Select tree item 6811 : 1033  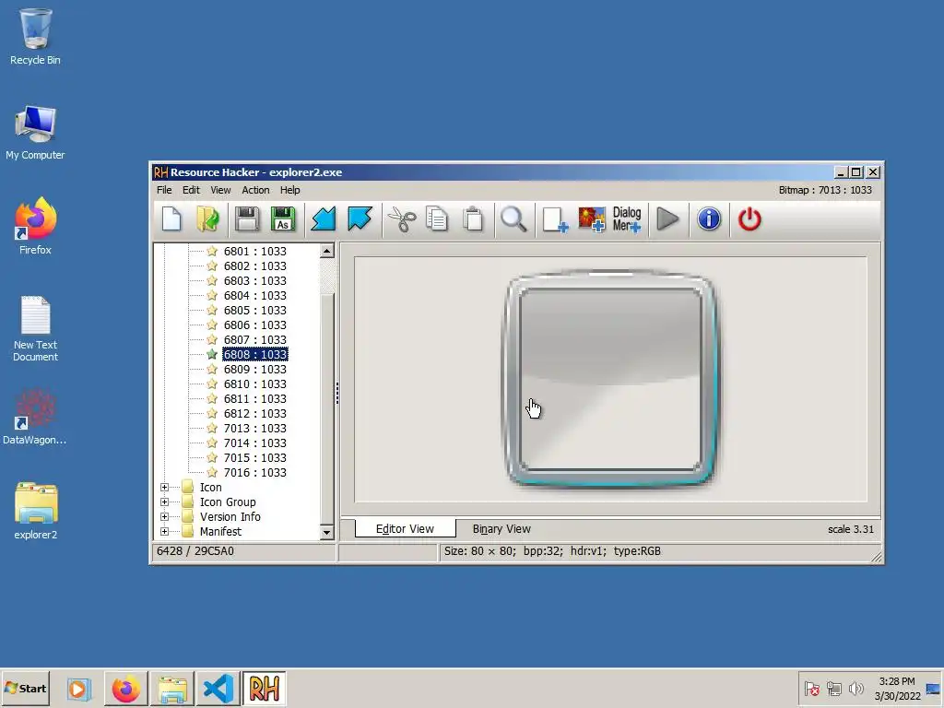click(x=254, y=398)
